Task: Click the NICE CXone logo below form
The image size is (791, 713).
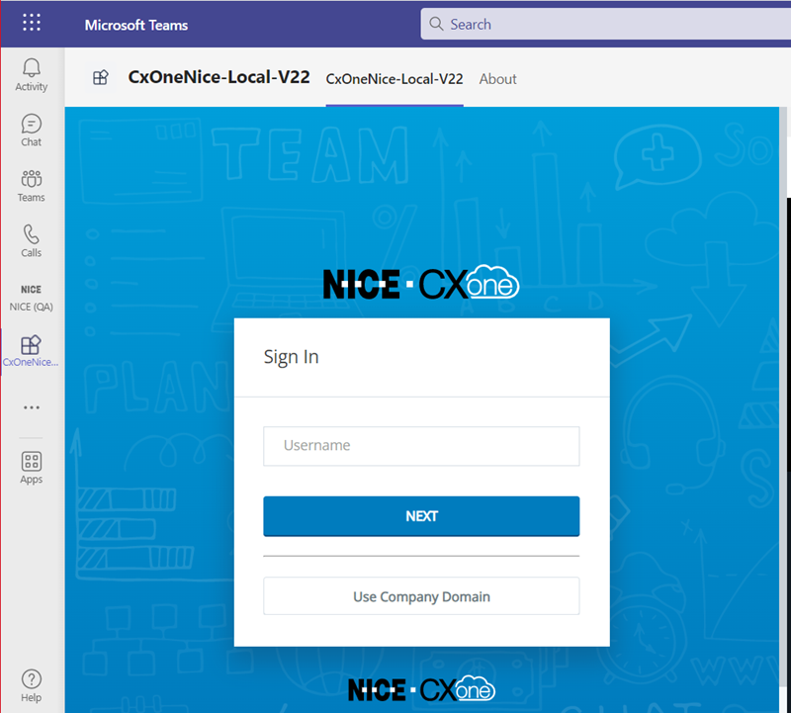Action: coord(422,689)
